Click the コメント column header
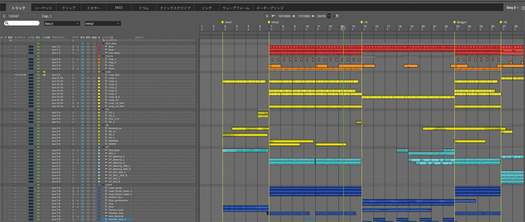The height and width of the screenshot is (222, 525). 139,37
